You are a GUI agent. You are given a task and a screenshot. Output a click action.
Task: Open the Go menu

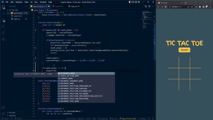31,2
